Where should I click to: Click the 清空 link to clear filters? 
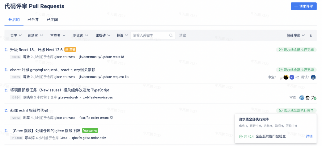(x=183, y=35)
